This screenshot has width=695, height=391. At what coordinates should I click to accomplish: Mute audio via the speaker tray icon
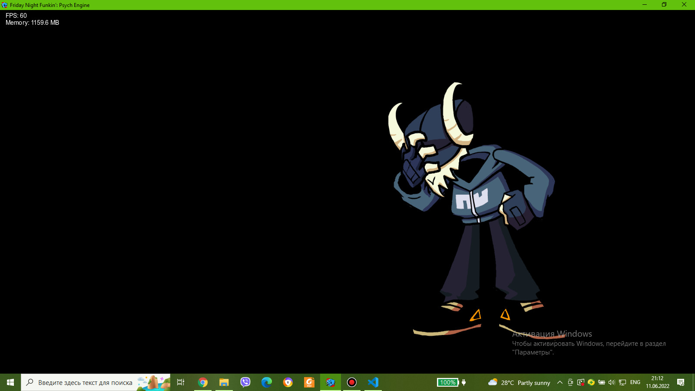tap(611, 382)
